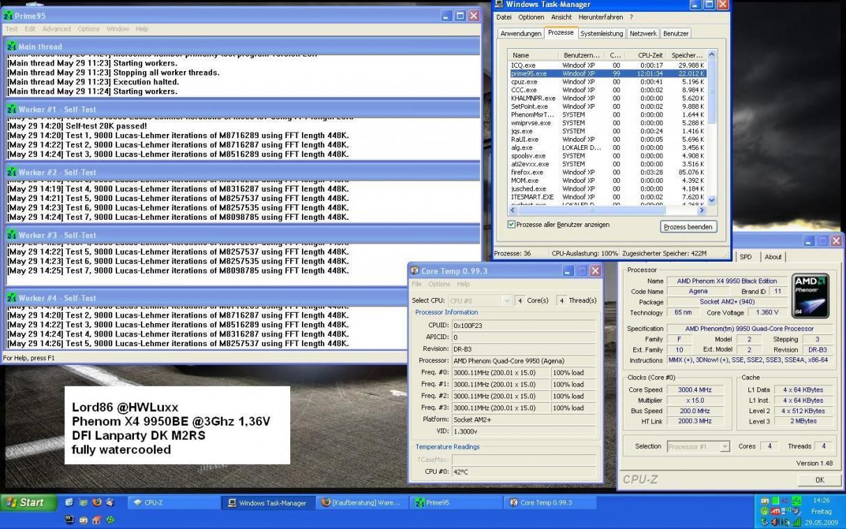The image size is (846, 529).
Task: Click the Worker #2 Self-Test window icon
Action: [12, 172]
